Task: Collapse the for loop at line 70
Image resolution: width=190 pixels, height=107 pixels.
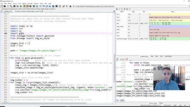Action: point(9,58)
